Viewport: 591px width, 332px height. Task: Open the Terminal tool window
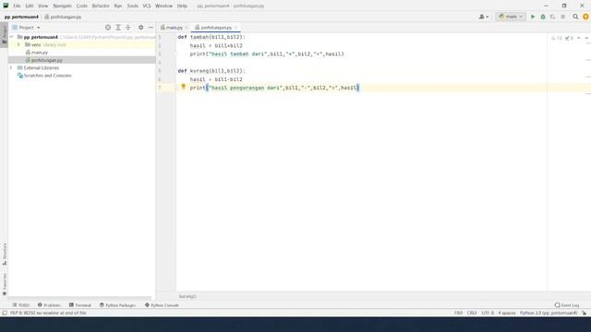80,305
